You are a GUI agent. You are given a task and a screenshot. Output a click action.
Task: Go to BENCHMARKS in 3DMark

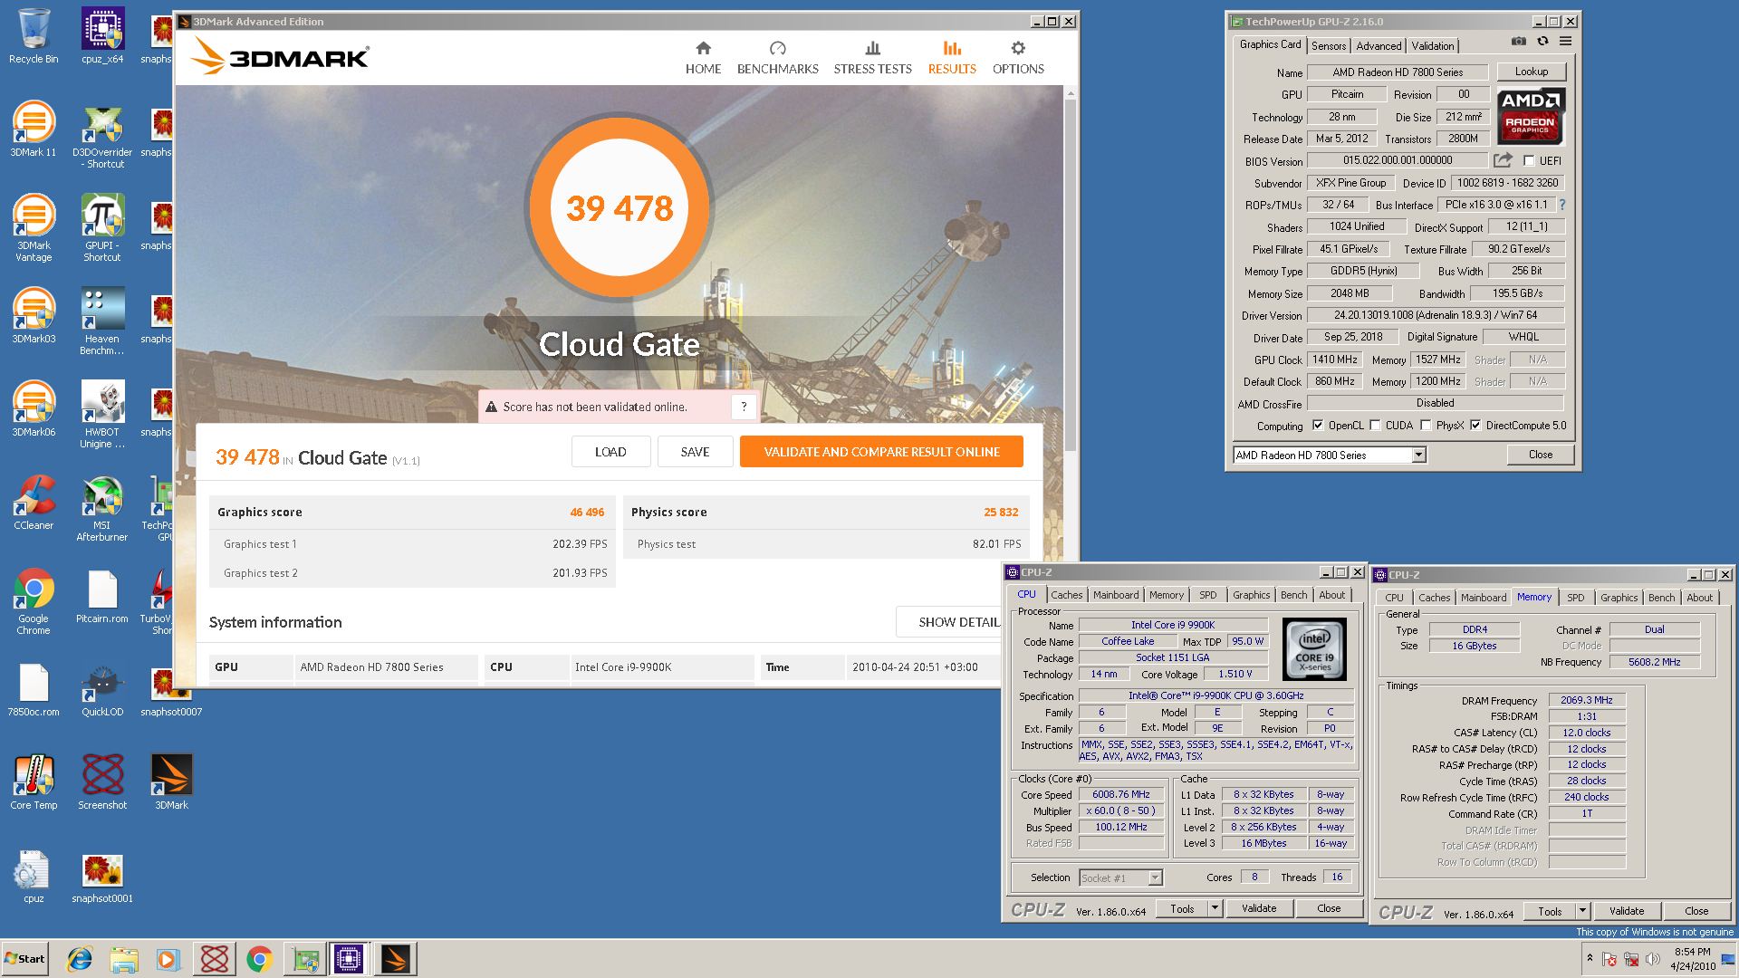(x=777, y=58)
